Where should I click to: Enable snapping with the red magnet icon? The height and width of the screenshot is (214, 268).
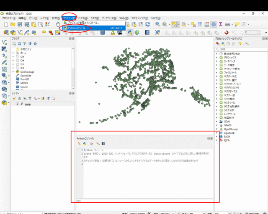[227, 32]
